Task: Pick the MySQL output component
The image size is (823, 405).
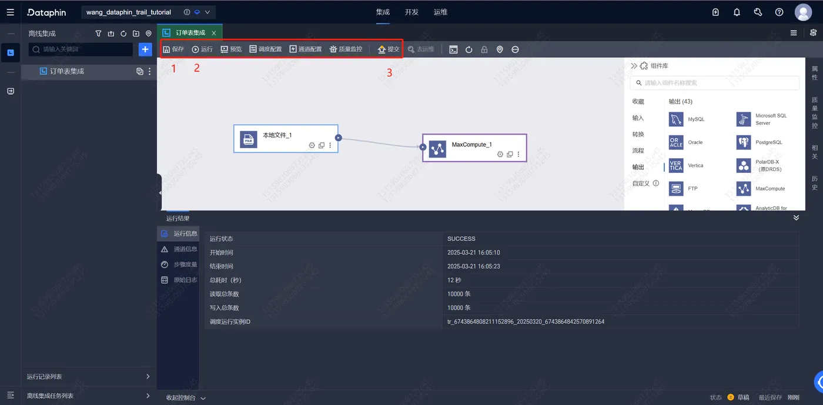Action: (687, 119)
